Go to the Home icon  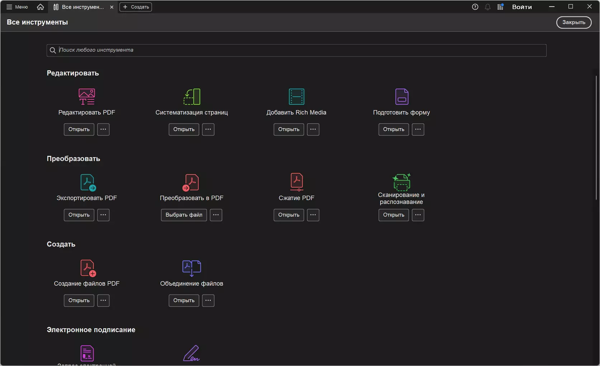coord(41,7)
